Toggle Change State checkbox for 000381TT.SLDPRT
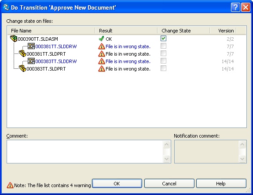Viewport: 253px width, 195px height. point(163,53)
